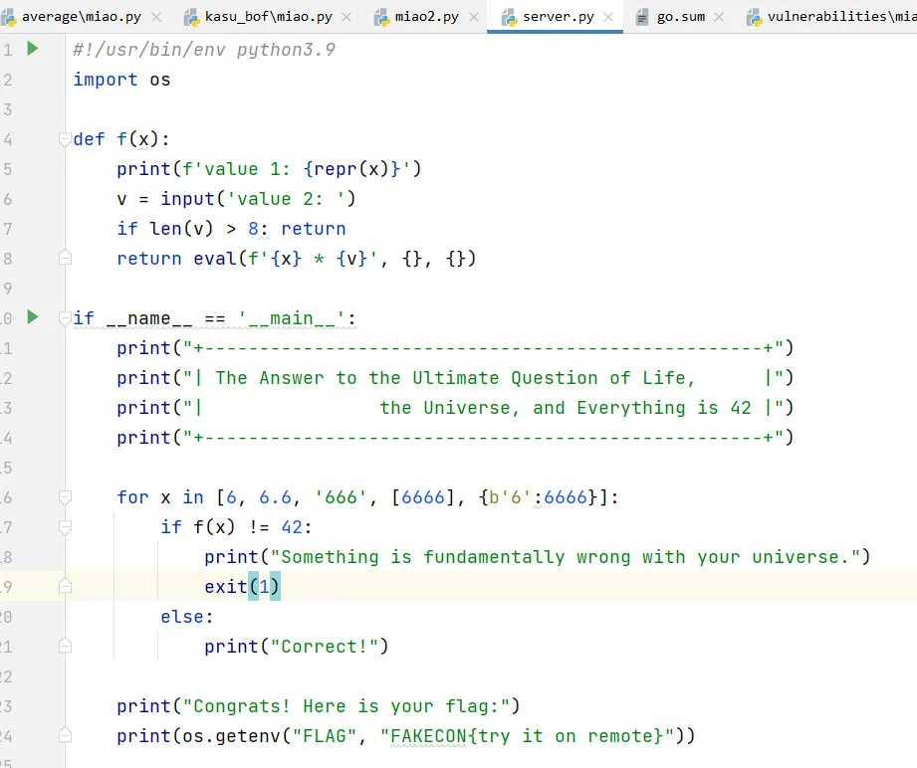This screenshot has height=768, width=917.
Task: Fold the if f(x) != 42 block
Action: pyautogui.click(x=65, y=527)
